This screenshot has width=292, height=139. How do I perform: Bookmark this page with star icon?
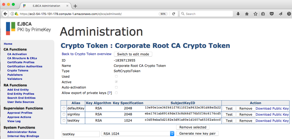255,14
